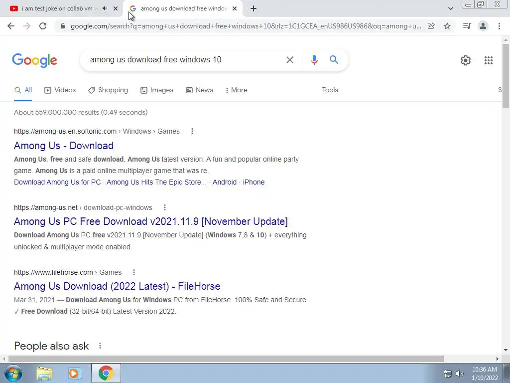Click the www.filehorse.com URL text
Image resolution: width=510 pixels, height=383 pixels.
(53, 272)
